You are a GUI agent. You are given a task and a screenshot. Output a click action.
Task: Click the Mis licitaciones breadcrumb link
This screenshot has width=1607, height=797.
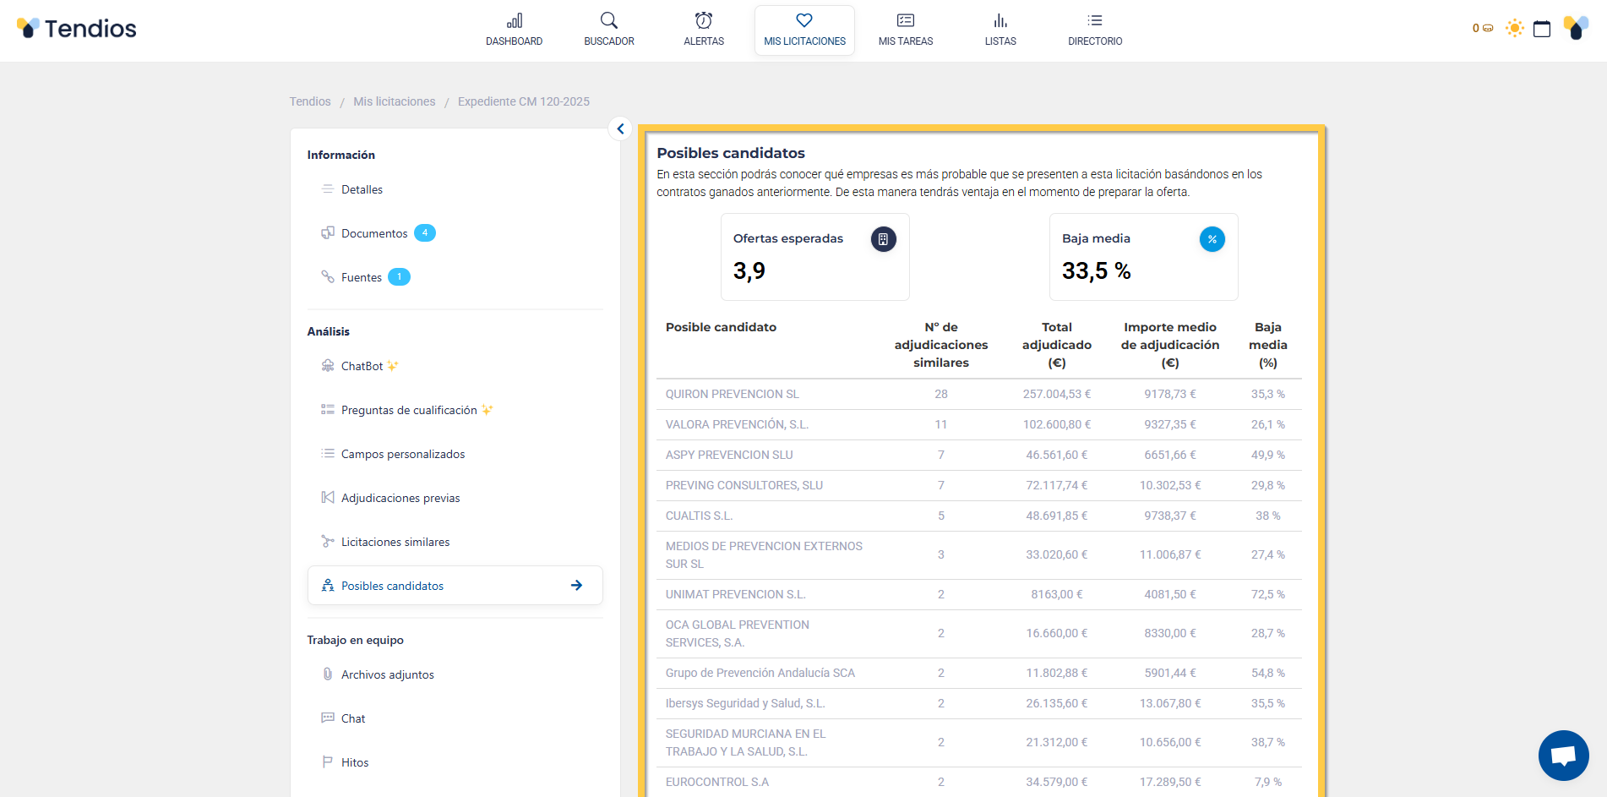coord(394,101)
